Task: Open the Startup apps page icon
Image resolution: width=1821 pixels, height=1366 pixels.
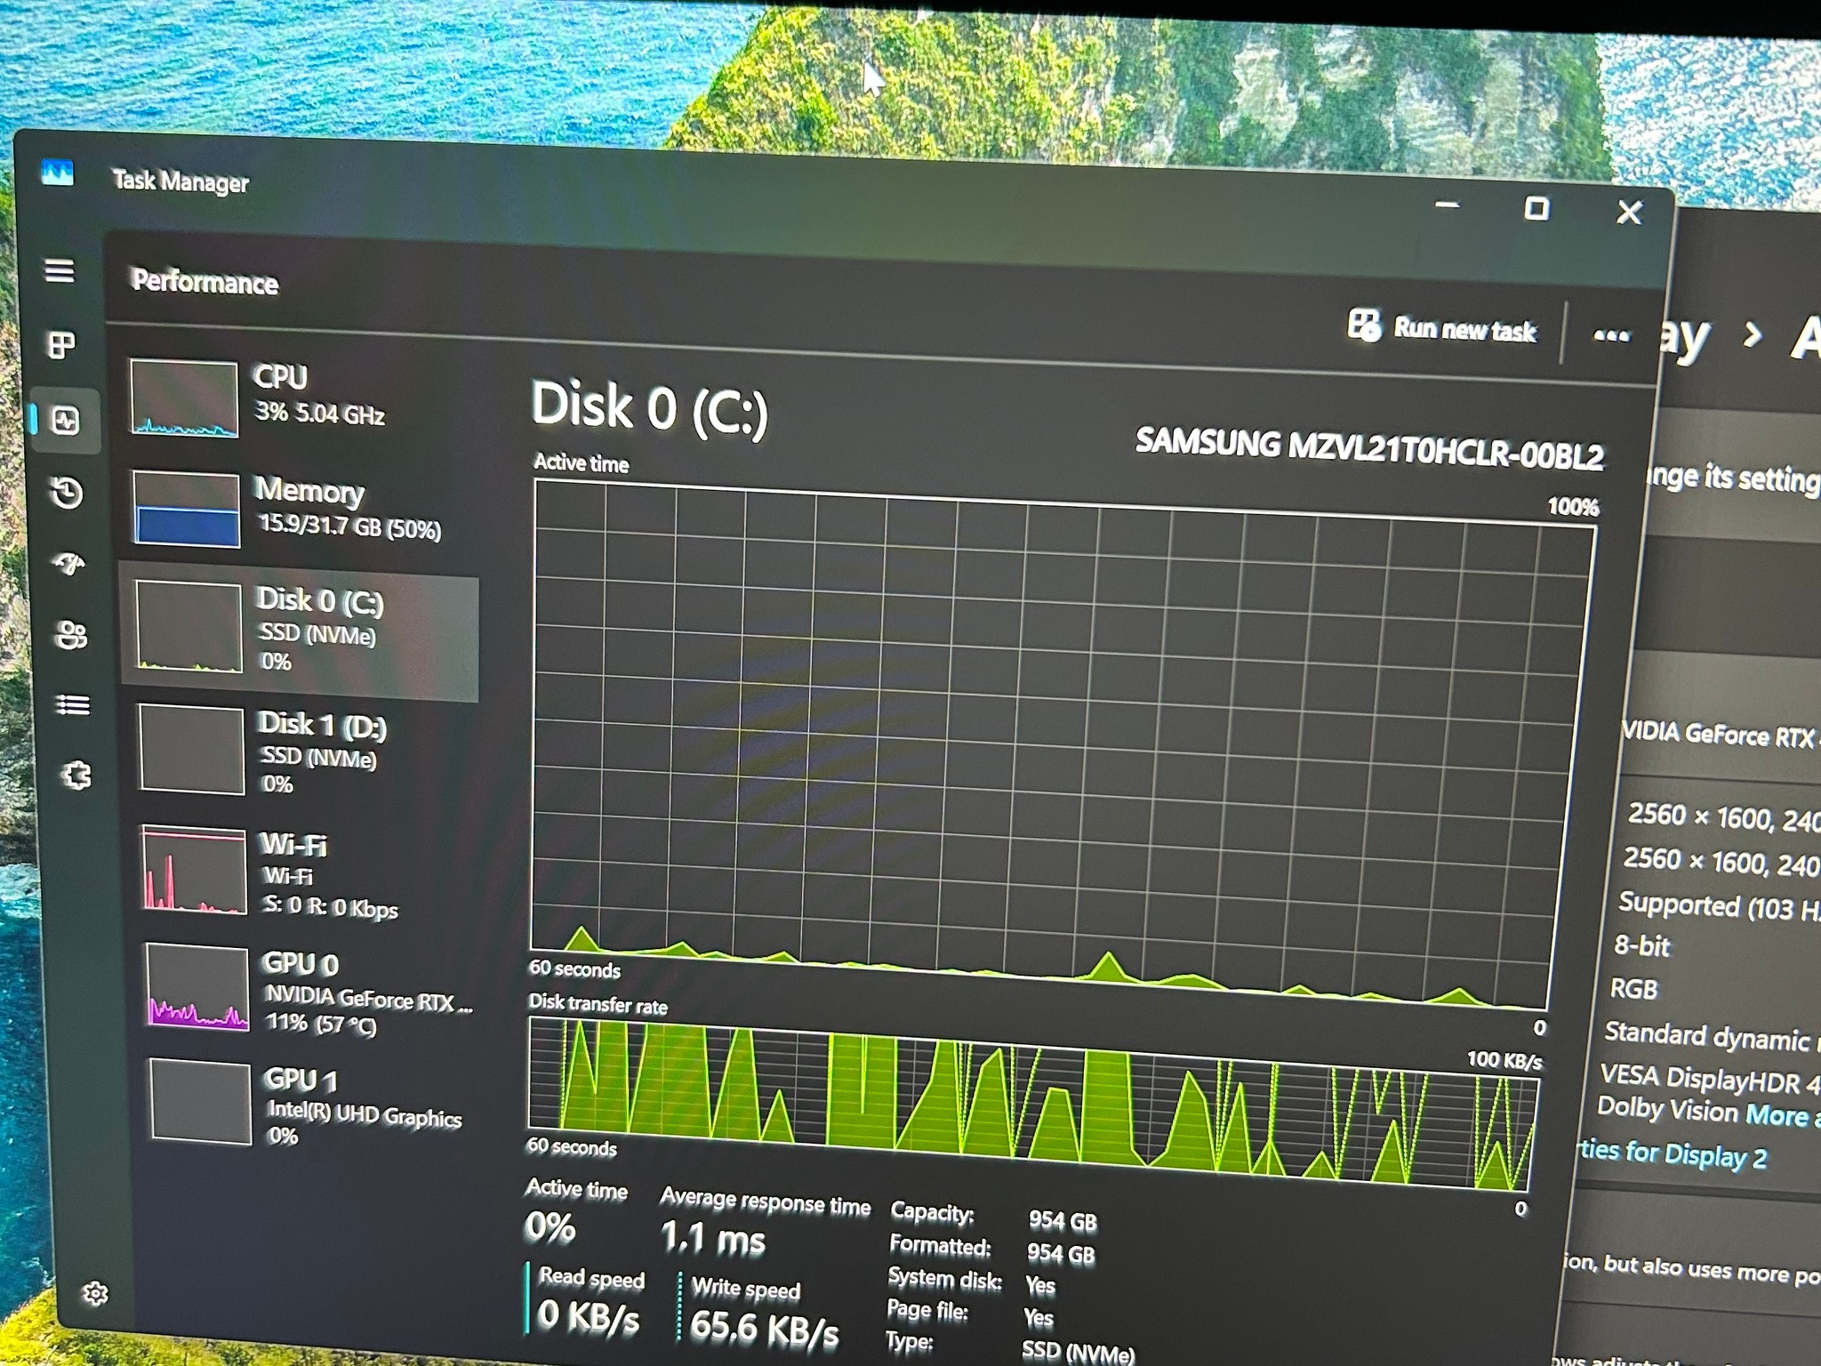Action: point(69,564)
